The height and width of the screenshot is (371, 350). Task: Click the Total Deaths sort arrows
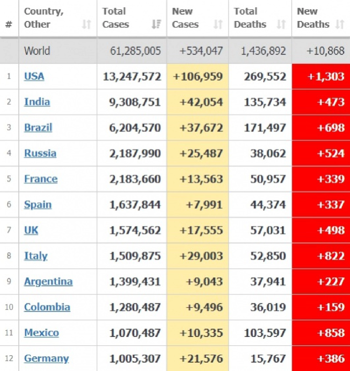281,24
